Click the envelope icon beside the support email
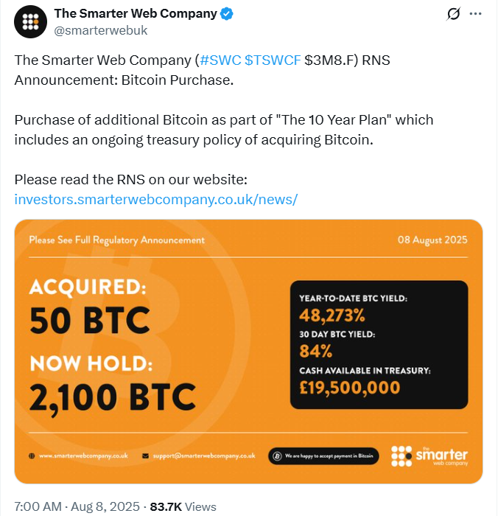Image resolution: width=498 pixels, height=516 pixels. point(146,456)
